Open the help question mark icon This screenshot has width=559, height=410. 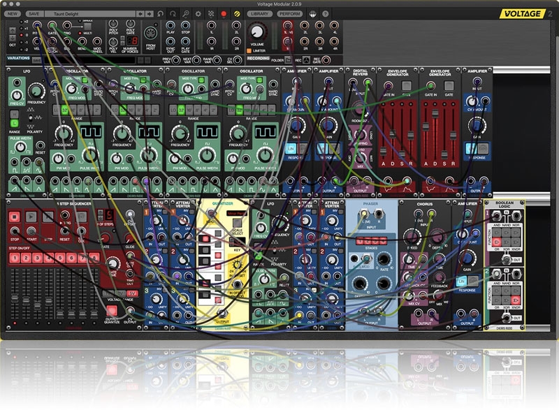click(x=325, y=14)
